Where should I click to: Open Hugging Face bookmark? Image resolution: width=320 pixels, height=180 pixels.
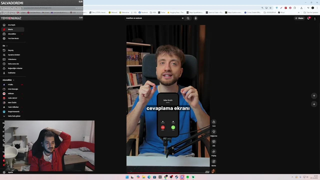176,12
